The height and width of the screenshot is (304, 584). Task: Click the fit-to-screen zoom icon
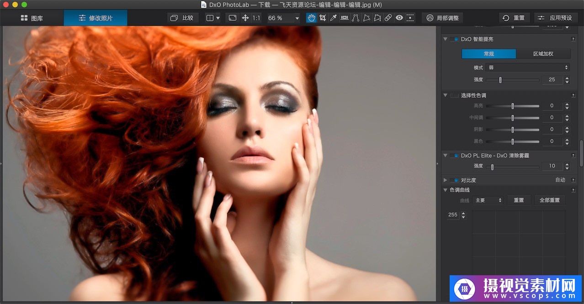pos(233,18)
